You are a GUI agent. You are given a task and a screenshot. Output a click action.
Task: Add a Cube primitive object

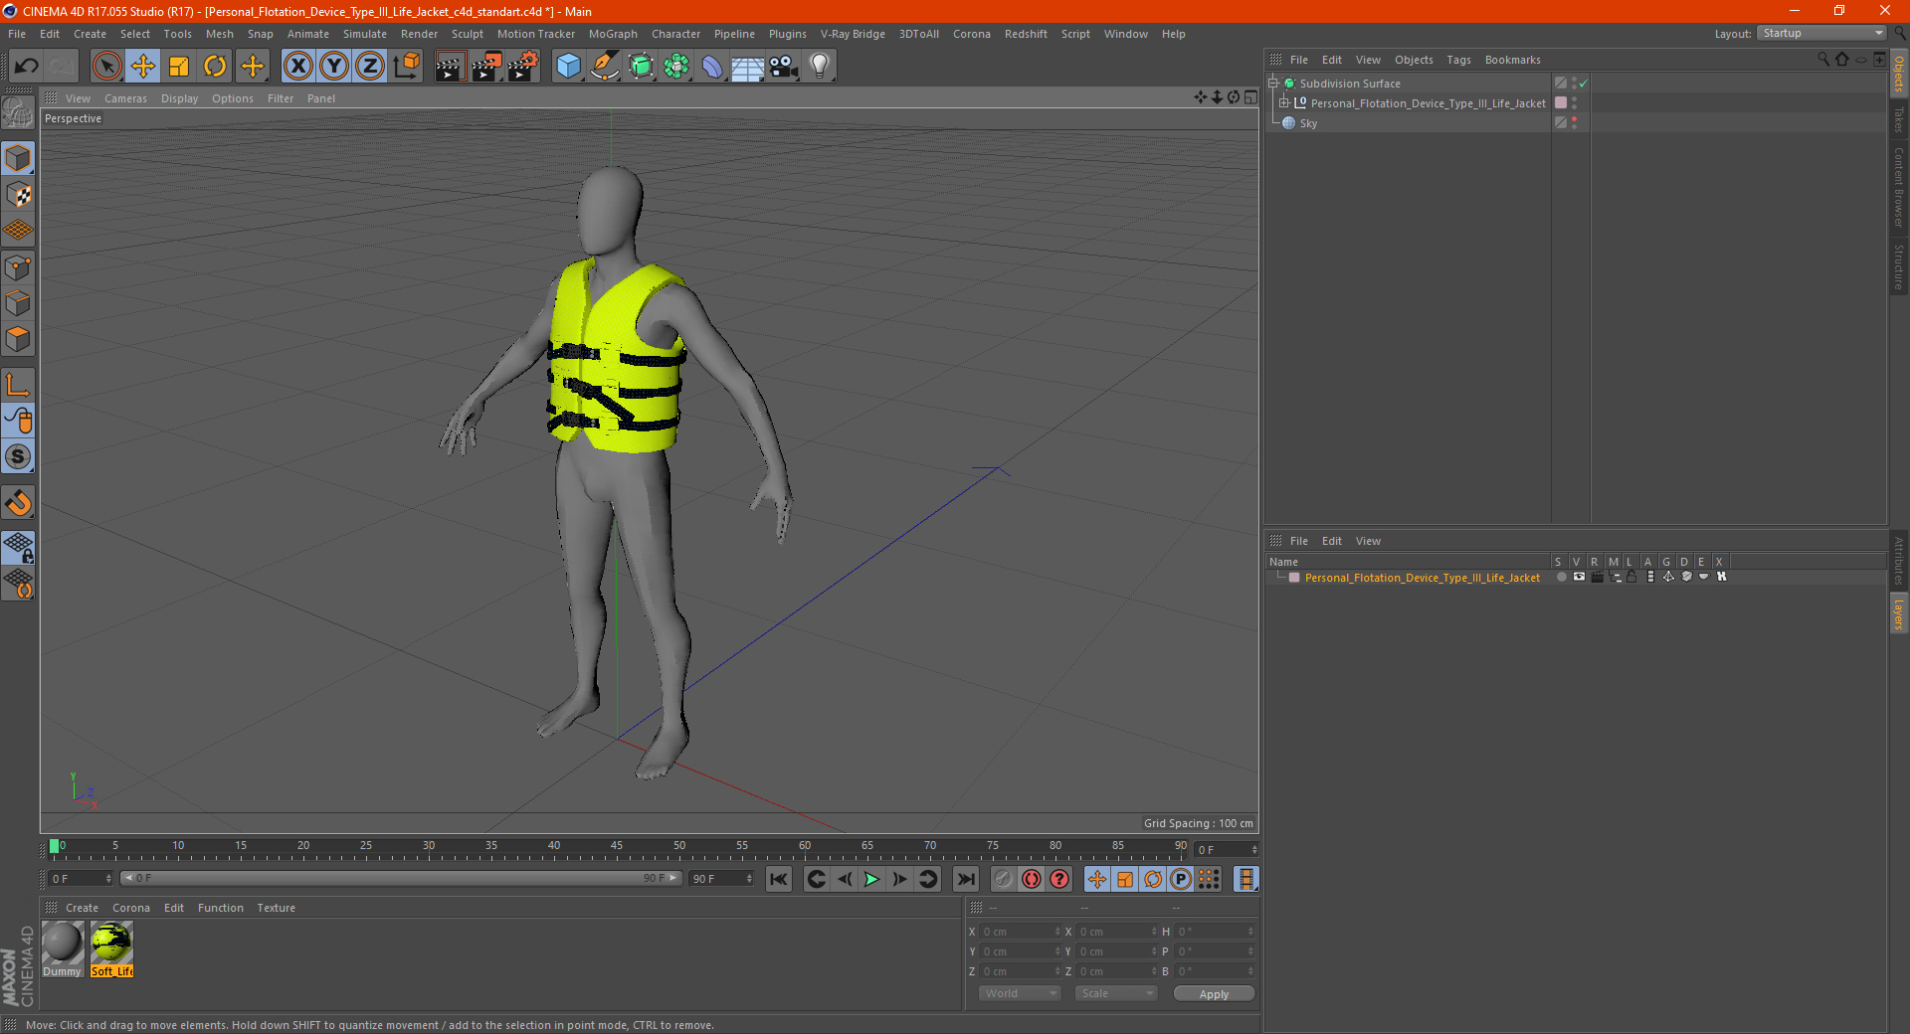click(568, 67)
